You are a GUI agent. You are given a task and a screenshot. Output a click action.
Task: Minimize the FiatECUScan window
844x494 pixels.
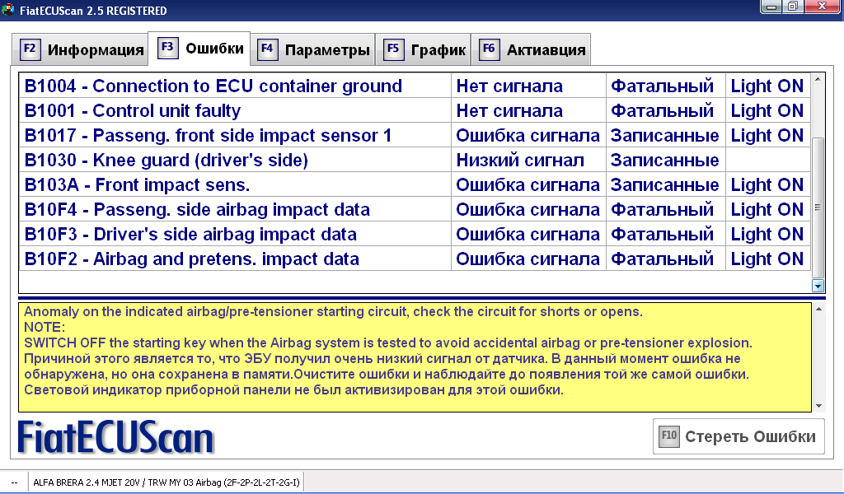point(771,7)
